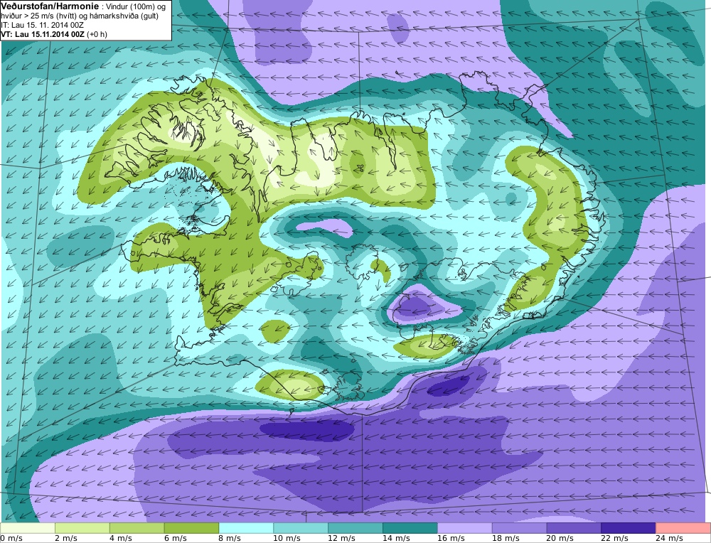The width and height of the screenshot is (711, 543).
Task: Click the 'Vindur (100m) og' title text
Action: tap(135, 7)
